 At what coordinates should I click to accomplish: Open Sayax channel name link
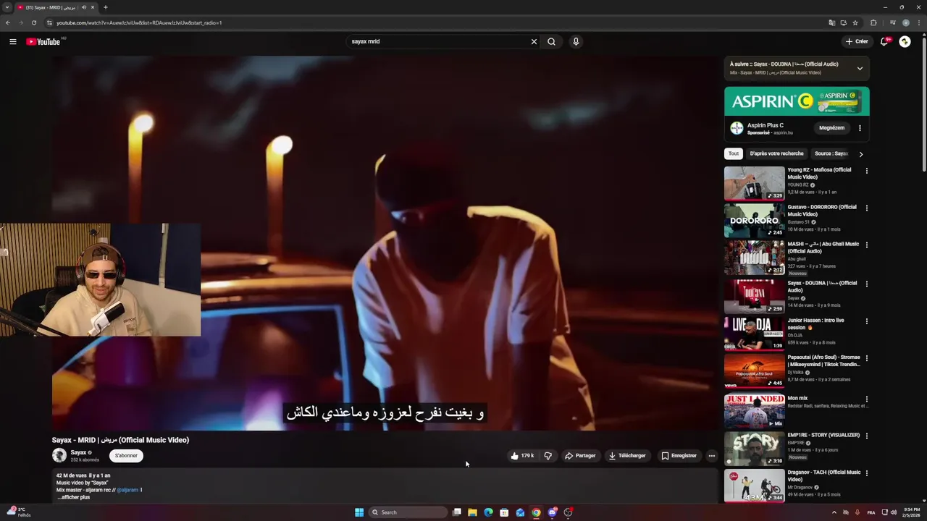click(78, 452)
